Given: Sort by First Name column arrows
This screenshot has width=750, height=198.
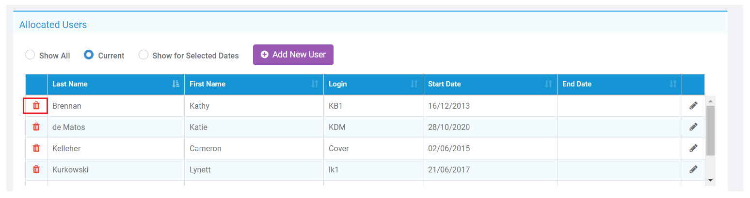Looking at the screenshot, I should click(x=315, y=84).
